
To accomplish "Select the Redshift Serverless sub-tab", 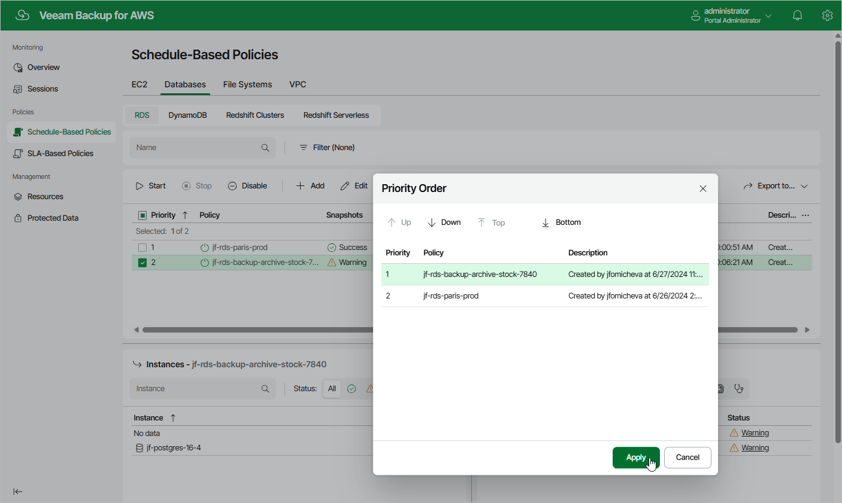I will [x=336, y=115].
